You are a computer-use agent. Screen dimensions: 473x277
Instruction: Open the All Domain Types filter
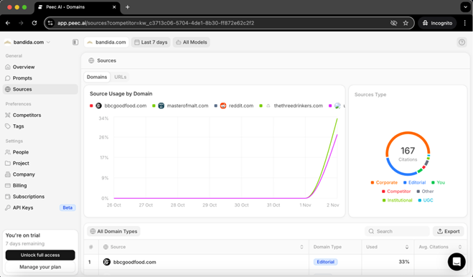113,232
